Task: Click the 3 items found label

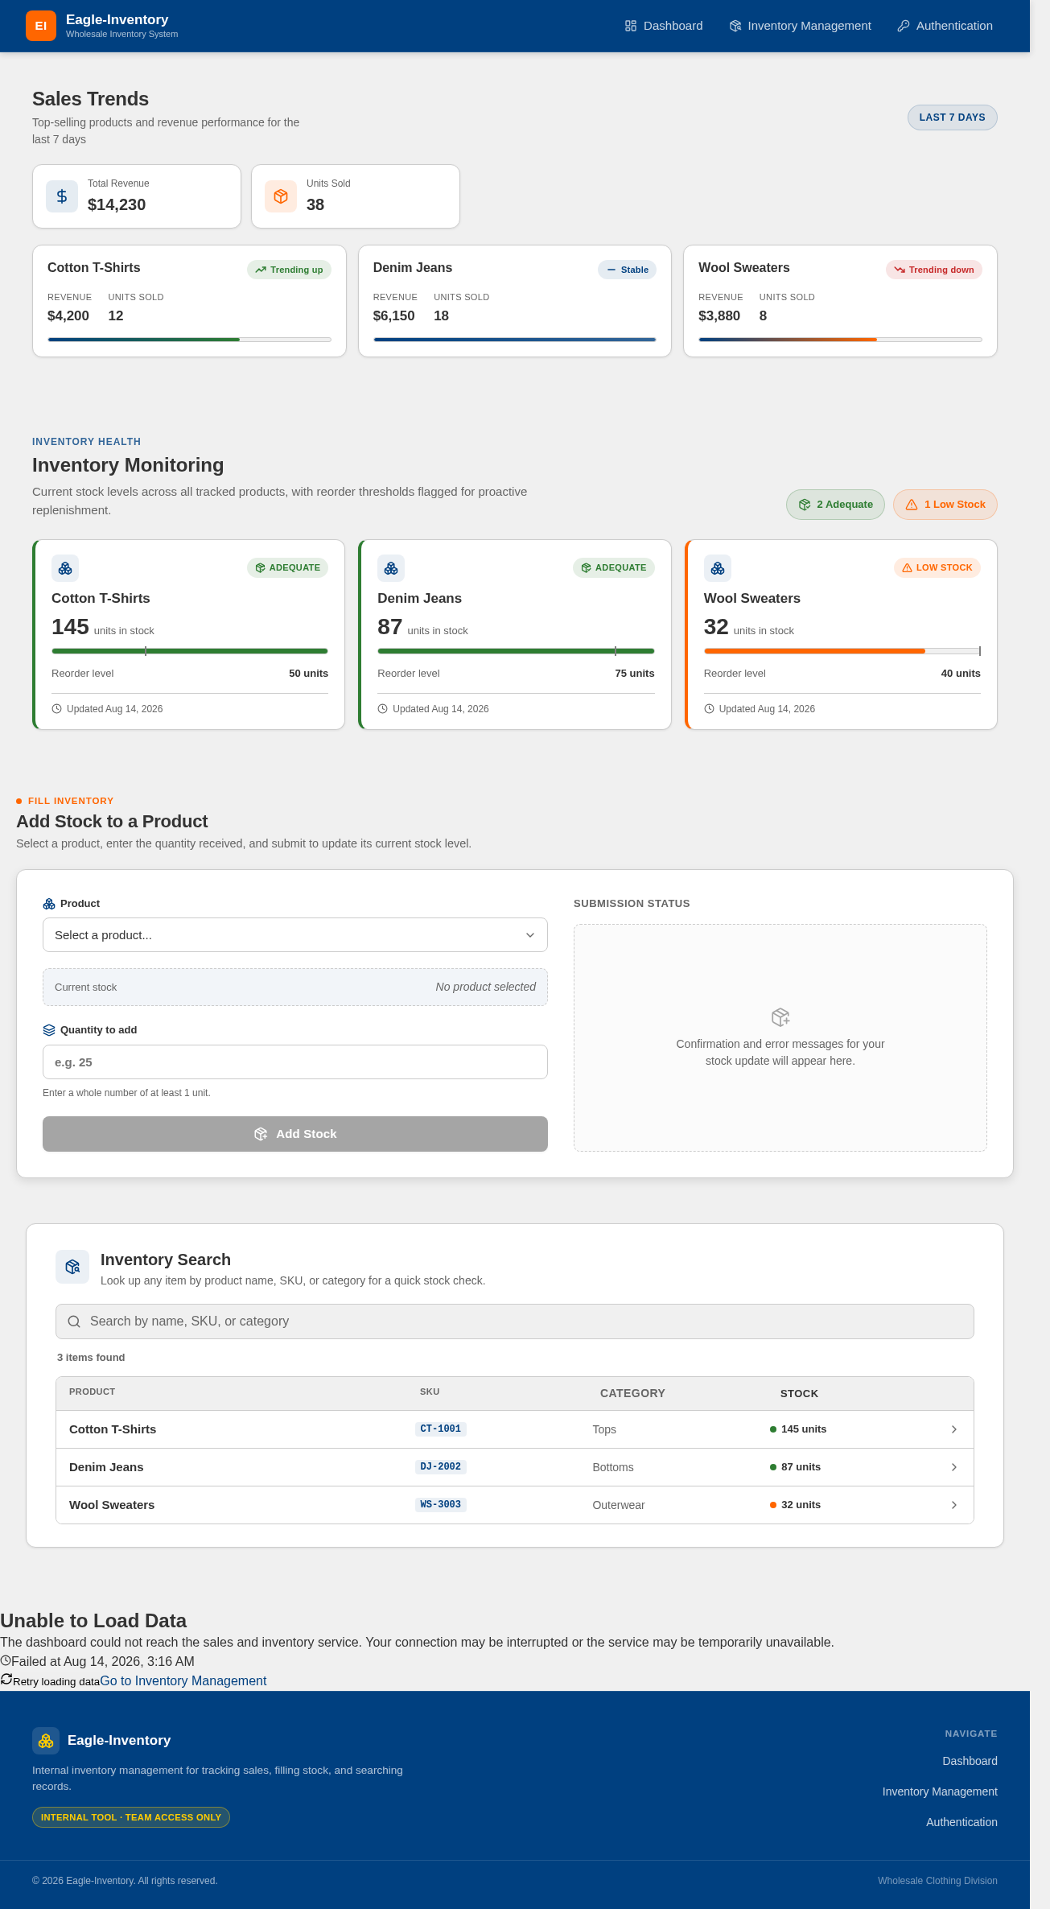Action: pyautogui.click(x=91, y=1358)
